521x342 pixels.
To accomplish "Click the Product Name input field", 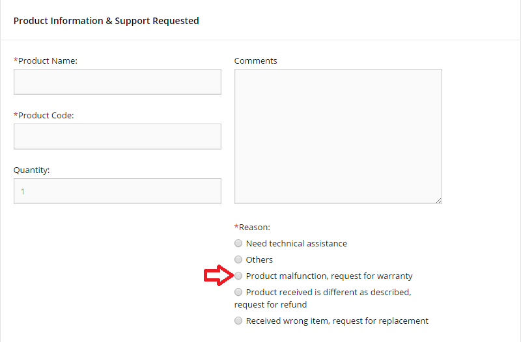I will pos(117,82).
